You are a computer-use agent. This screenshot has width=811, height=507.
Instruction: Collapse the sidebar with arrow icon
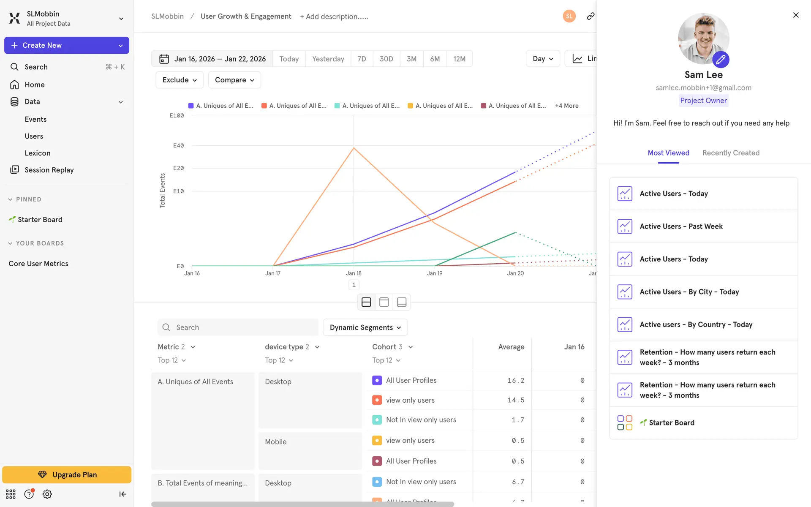tap(122, 494)
